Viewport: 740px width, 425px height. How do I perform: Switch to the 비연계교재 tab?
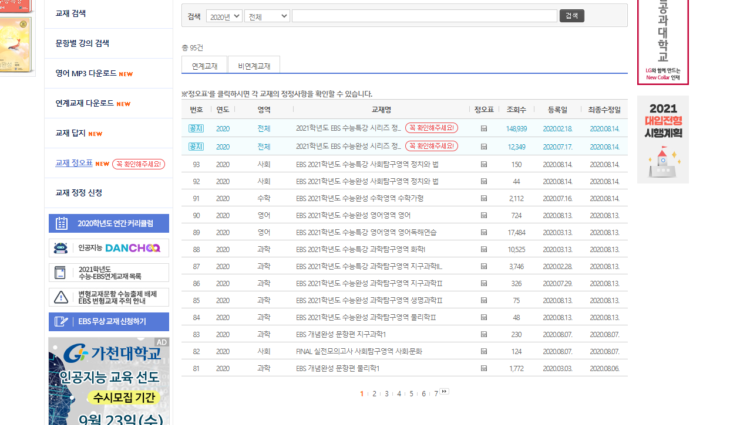254,66
